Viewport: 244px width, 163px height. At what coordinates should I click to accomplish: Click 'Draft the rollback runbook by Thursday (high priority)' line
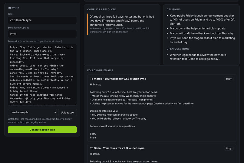pos(121,100)
